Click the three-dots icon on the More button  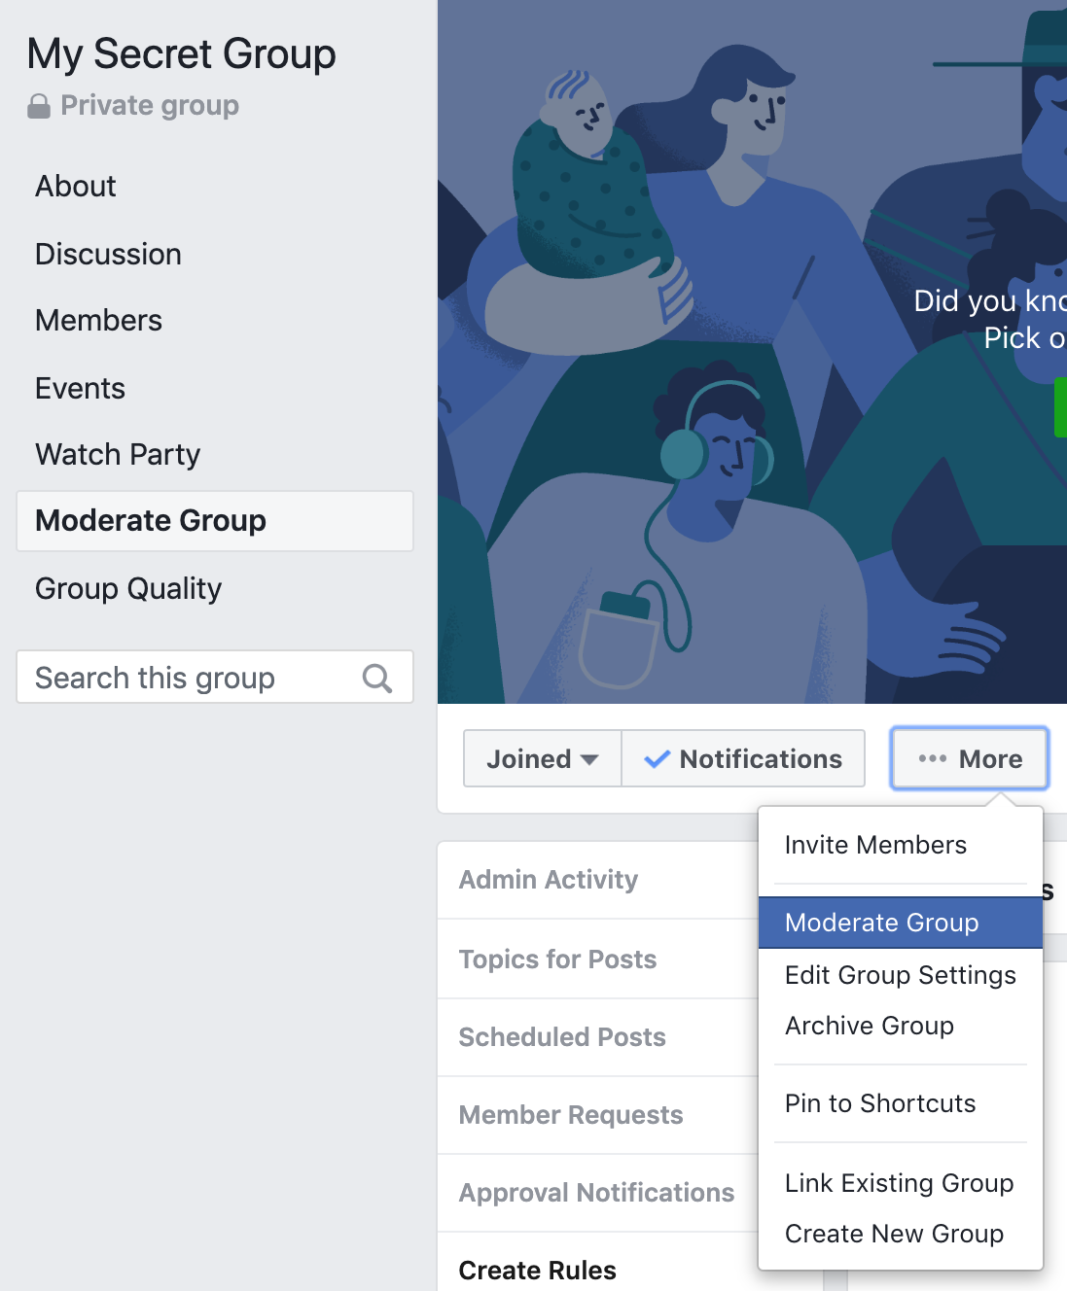(x=933, y=759)
